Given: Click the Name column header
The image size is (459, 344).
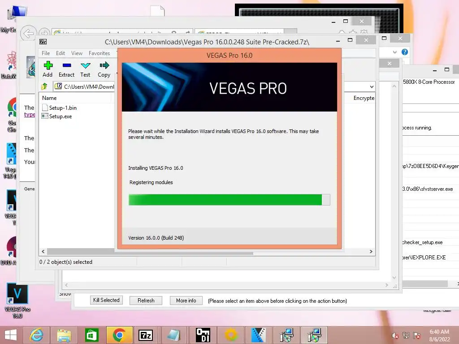Looking at the screenshot, I should pyautogui.click(x=49, y=98).
